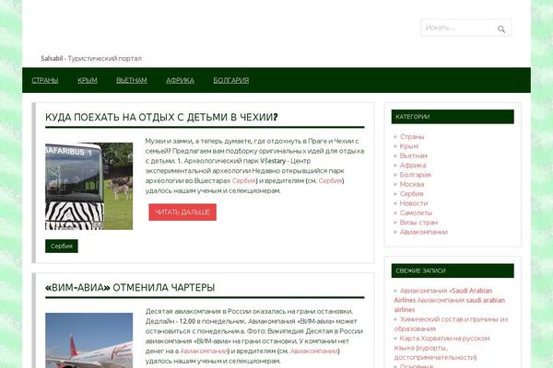This screenshot has width=553, height=368.
Task: Select Страны in the categories list
Action: [412, 137]
